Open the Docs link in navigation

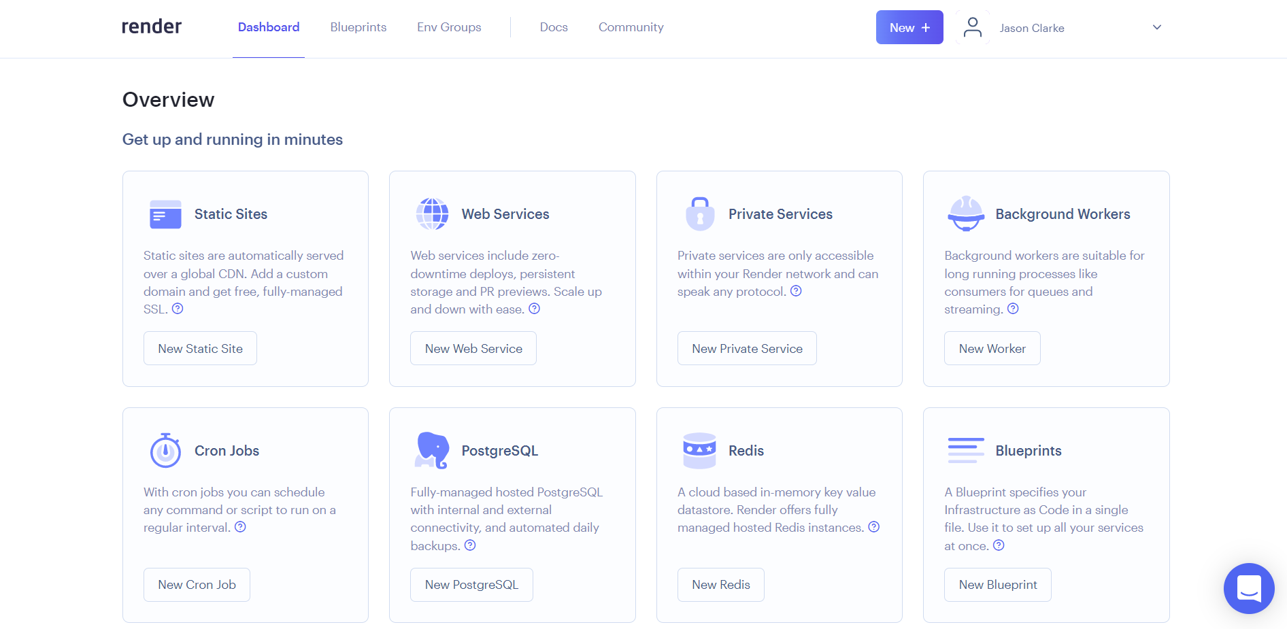(x=554, y=27)
